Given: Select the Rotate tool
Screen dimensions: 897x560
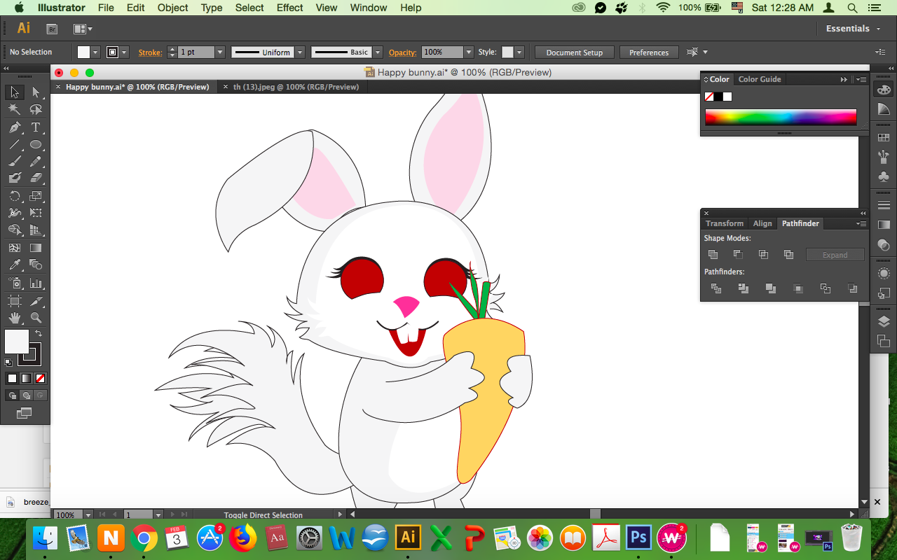Looking at the screenshot, I should 15,196.
